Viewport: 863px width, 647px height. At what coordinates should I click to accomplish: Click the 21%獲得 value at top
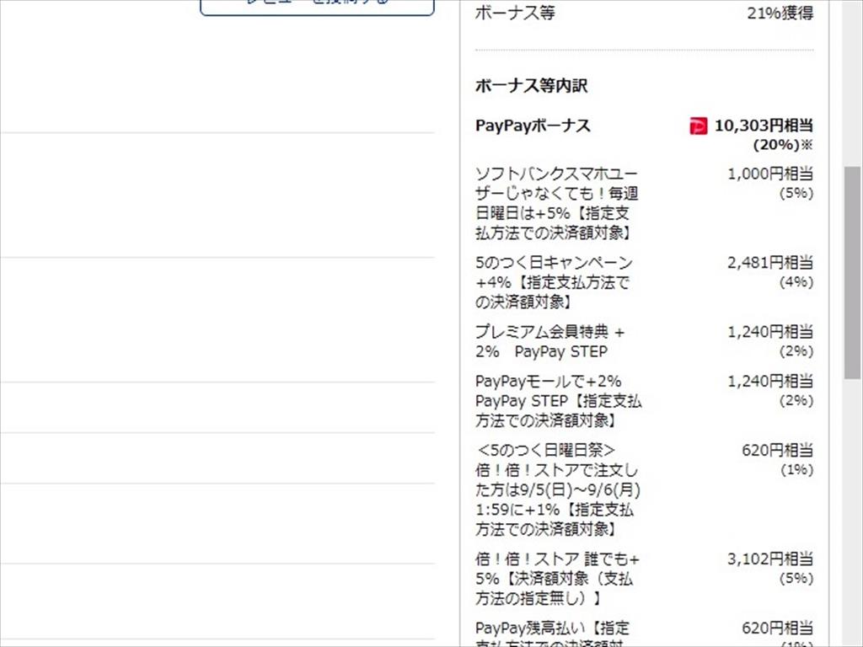click(780, 13)
